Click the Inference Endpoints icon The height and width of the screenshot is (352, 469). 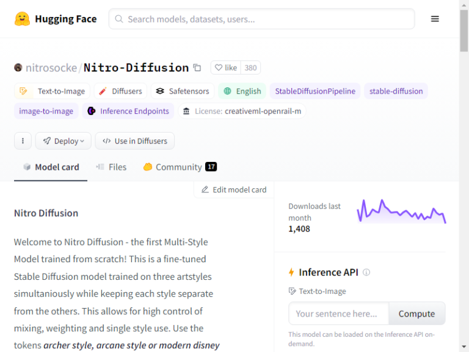pos(91,111)
